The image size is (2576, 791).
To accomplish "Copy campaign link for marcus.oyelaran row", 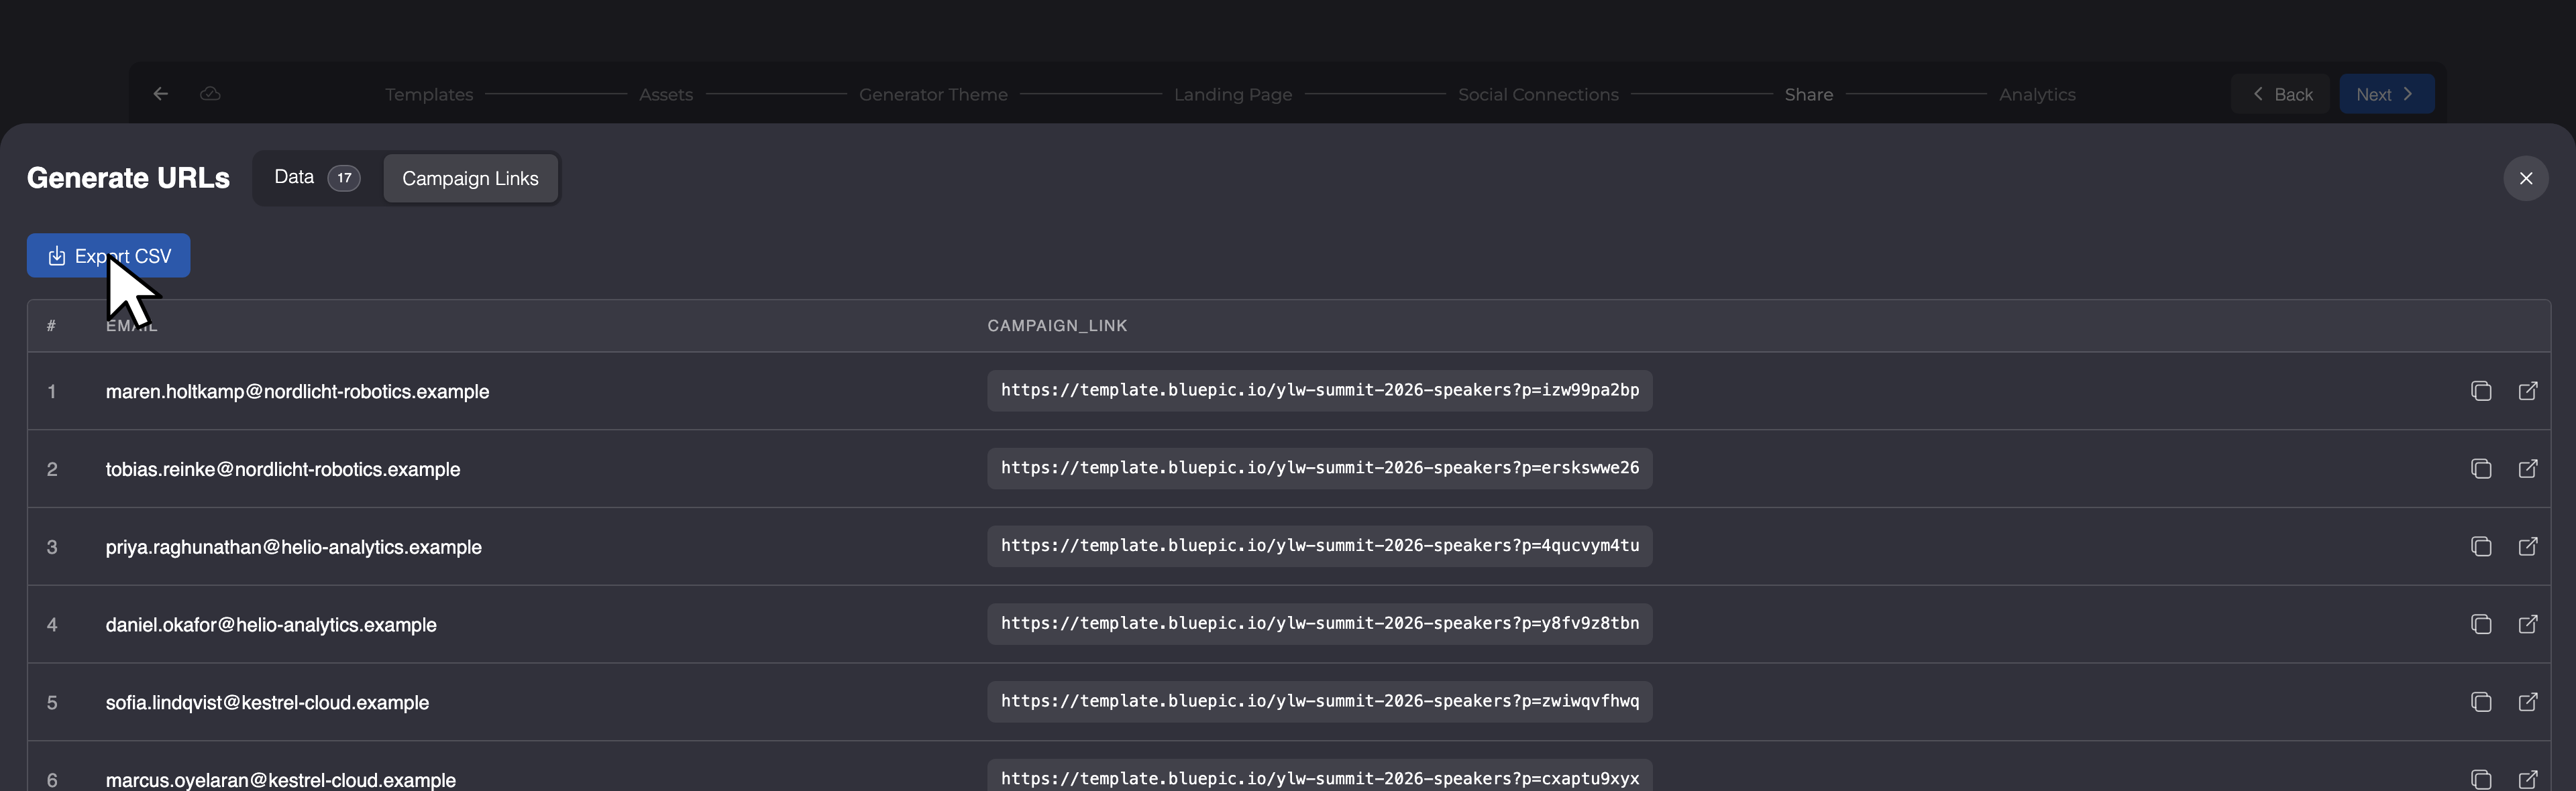I will [2481, 779].
